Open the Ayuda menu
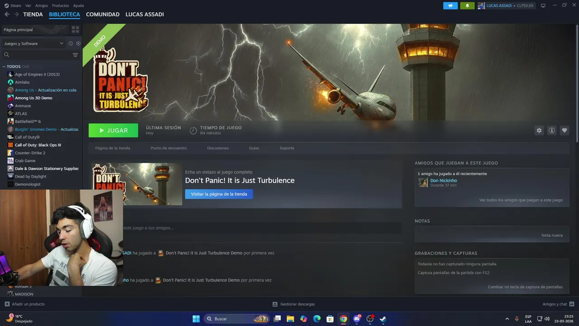The image size is (579, 326). (x=78, y=5)
